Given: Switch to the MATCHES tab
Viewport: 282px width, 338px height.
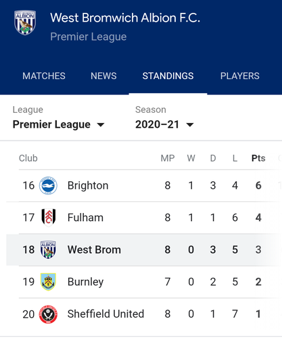Looking at the screenshot, I should click(44, 76).
